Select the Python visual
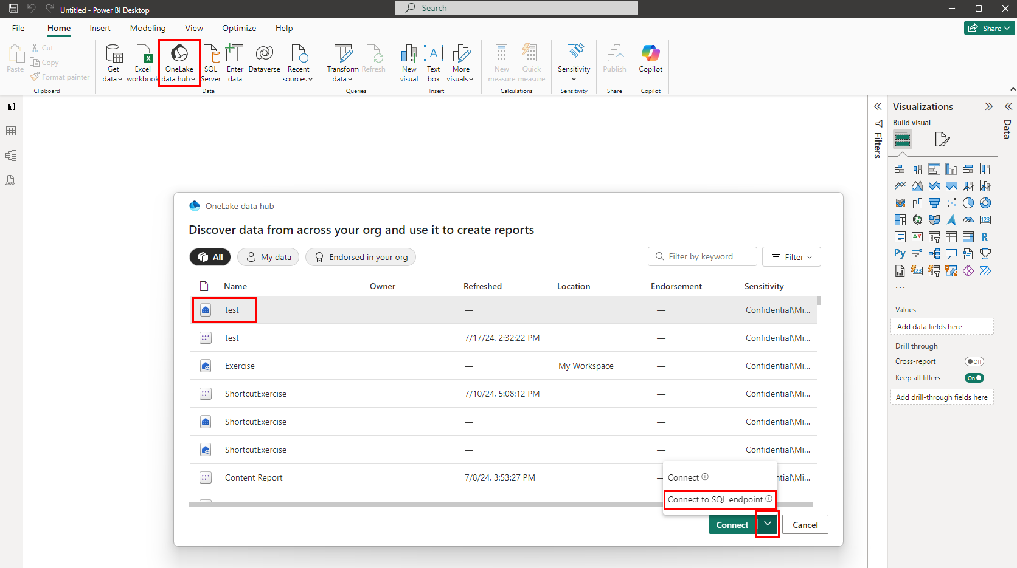The image size is (1017, 568). pos(900,253)
